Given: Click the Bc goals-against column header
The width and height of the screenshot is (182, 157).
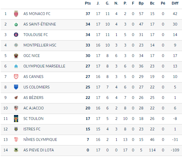Looking at the screenshot, I should [x=152, y=3].
